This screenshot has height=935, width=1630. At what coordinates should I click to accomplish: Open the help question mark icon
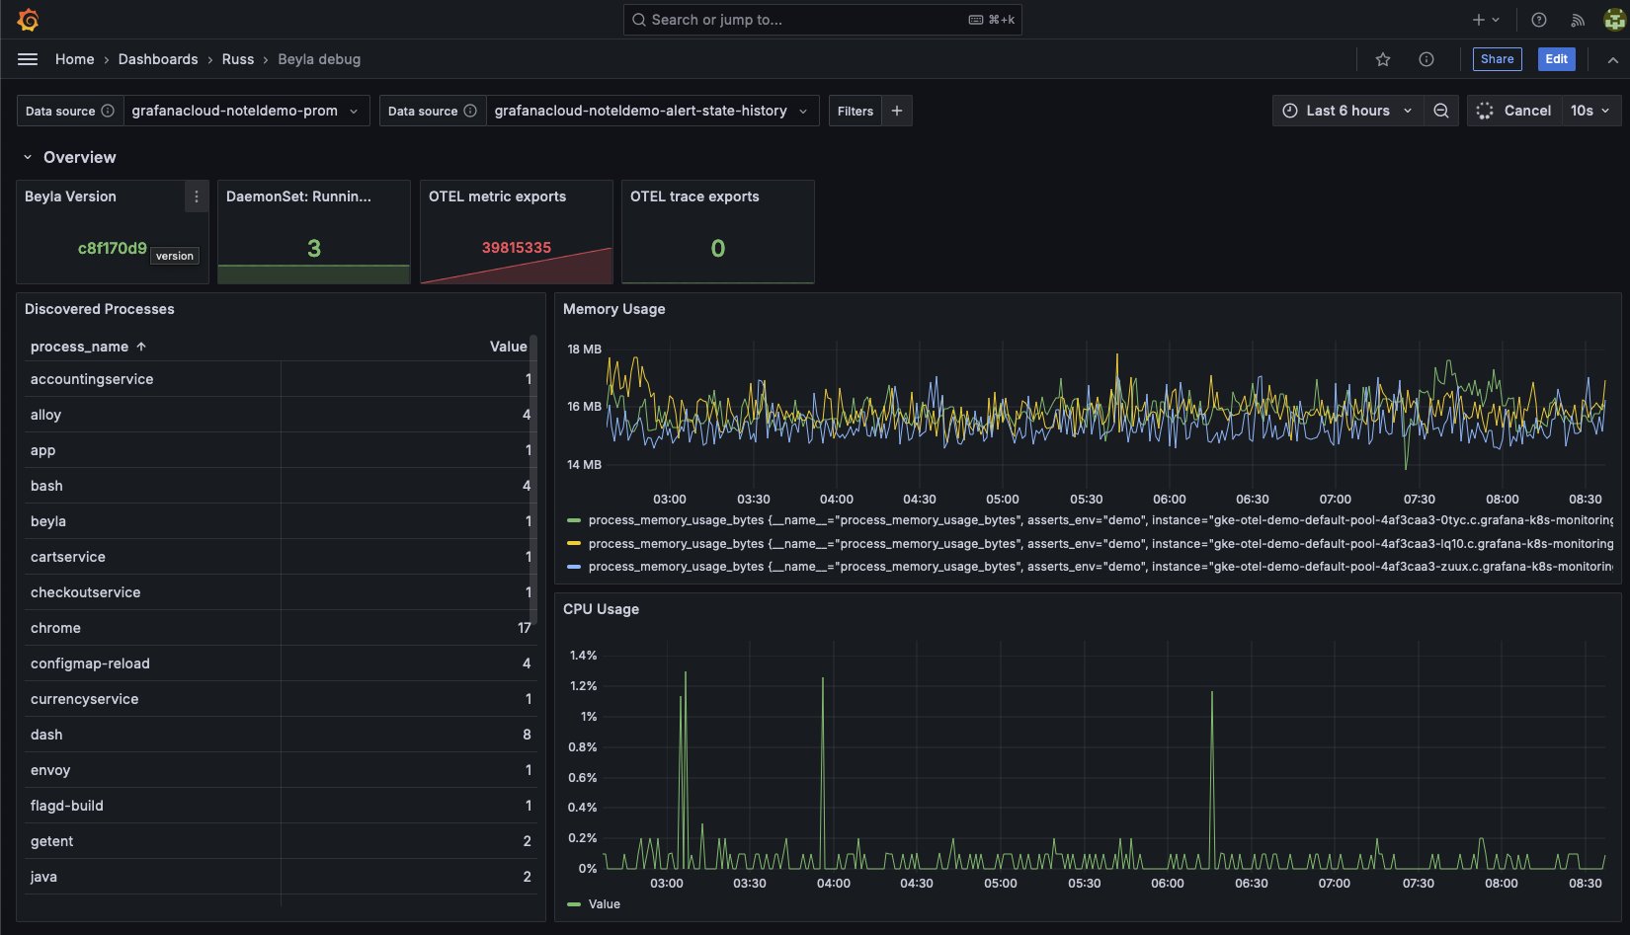click(x=1539, y=20)
